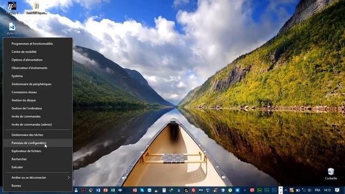Choose Gestion du disque

[x=38, y=100]
